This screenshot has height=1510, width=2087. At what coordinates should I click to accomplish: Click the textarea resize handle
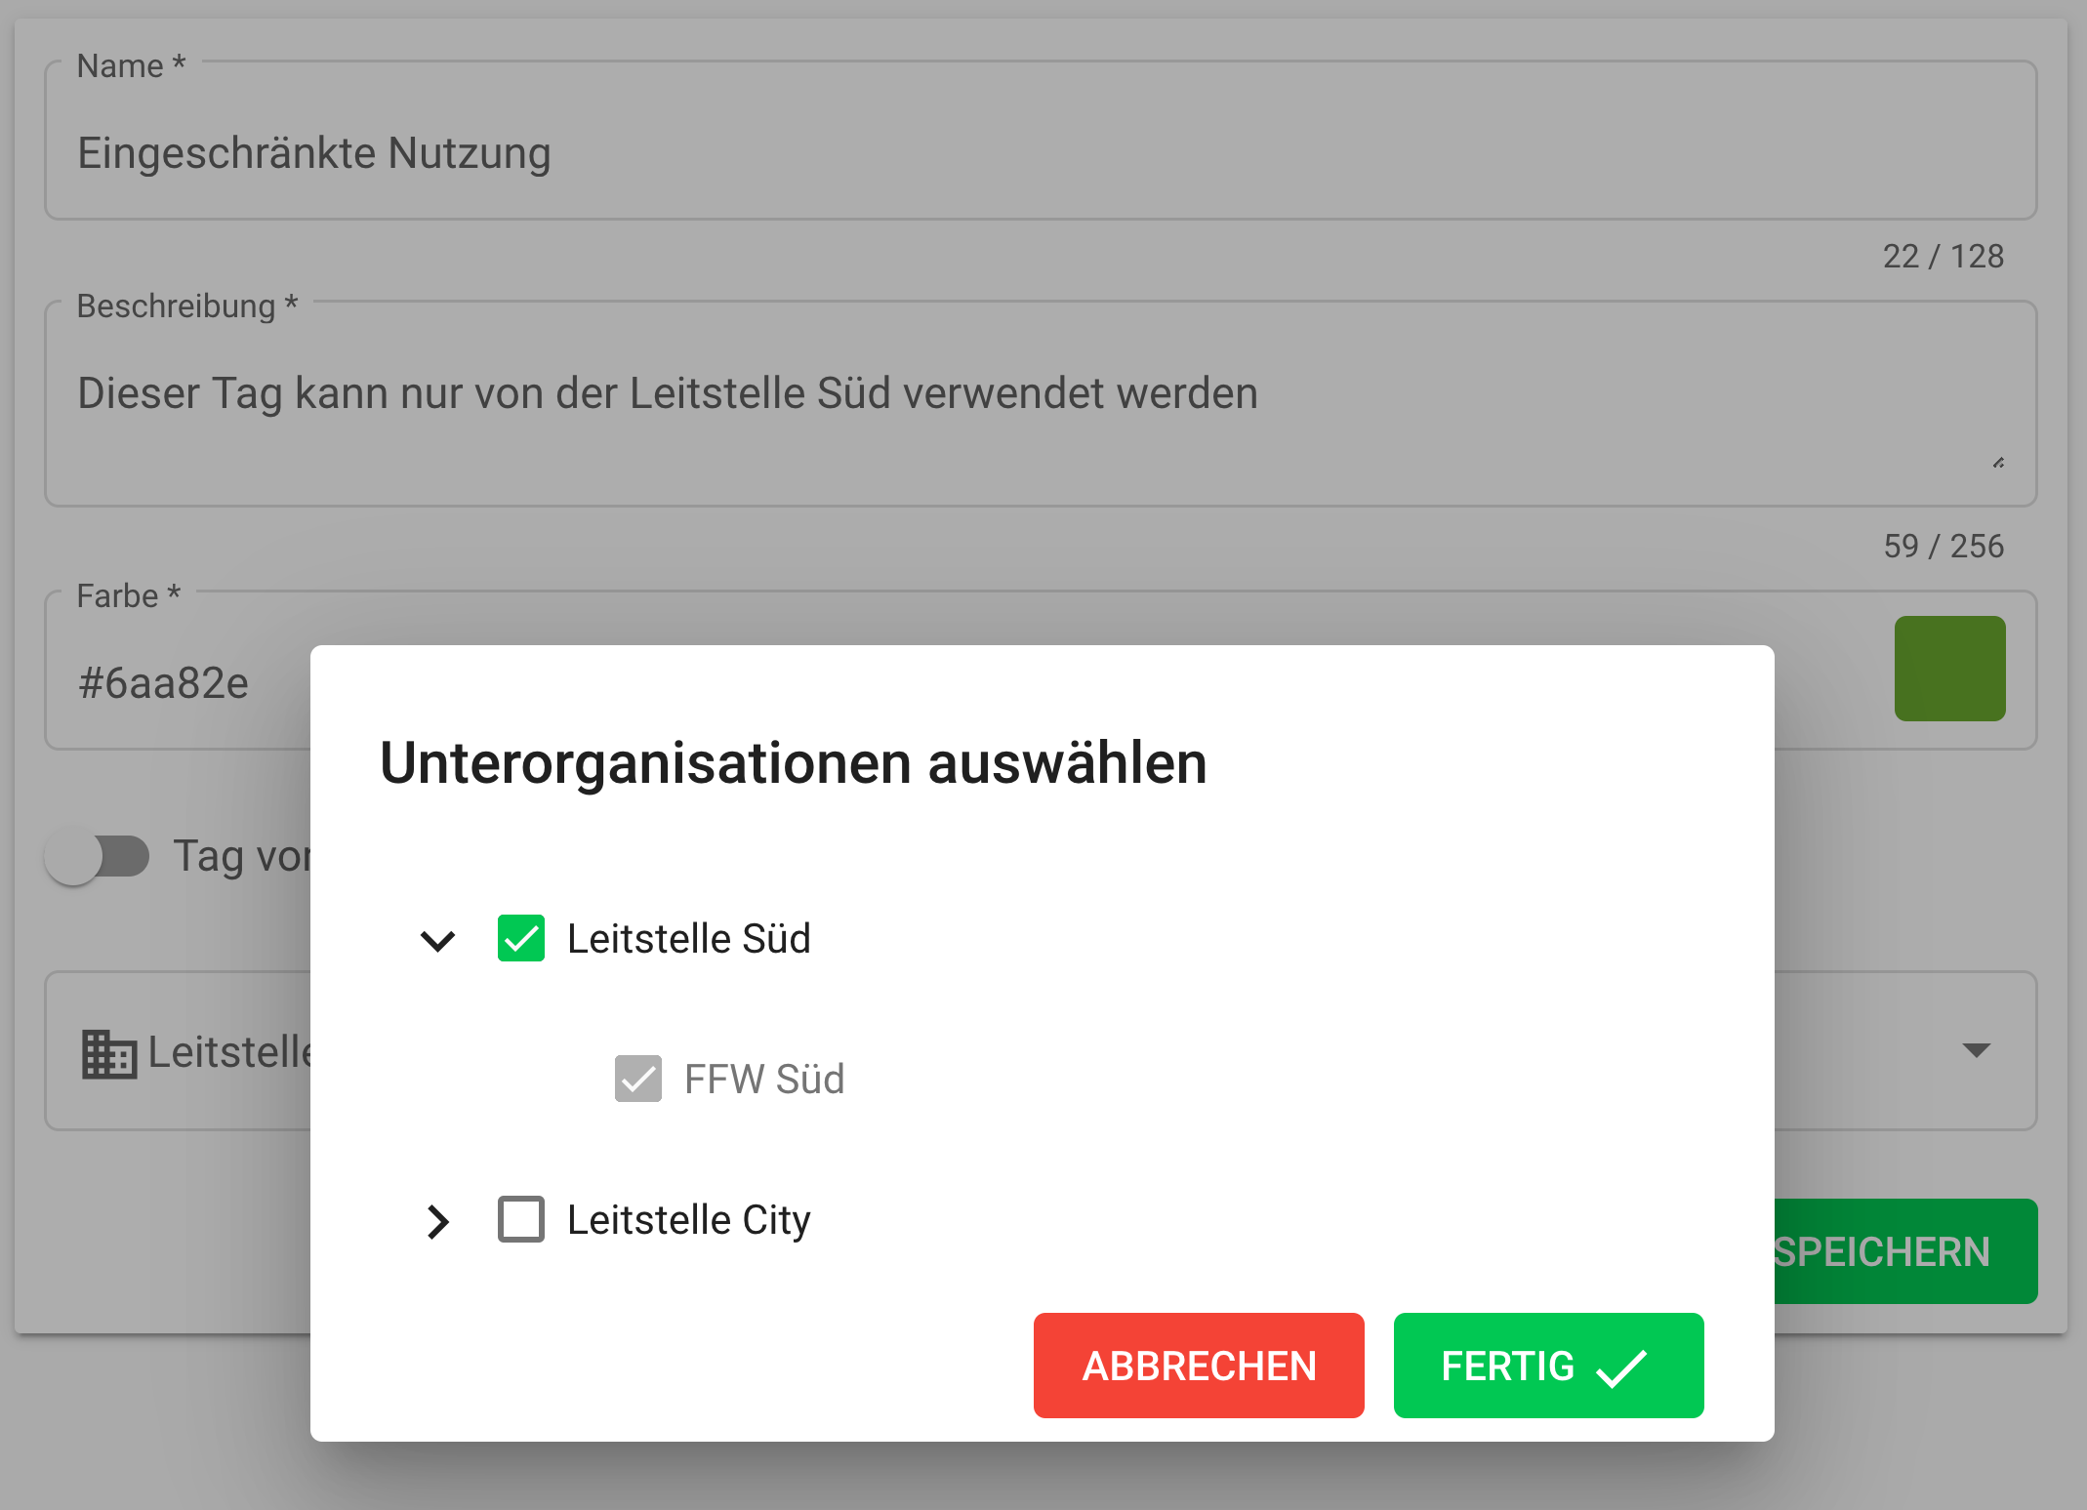1998,463
